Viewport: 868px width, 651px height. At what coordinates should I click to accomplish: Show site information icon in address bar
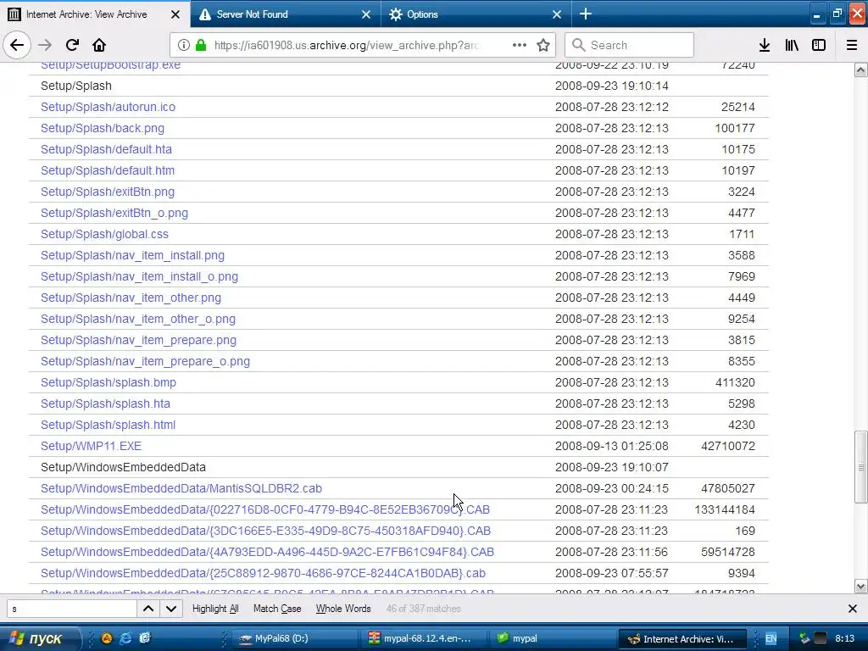[184, 45]
